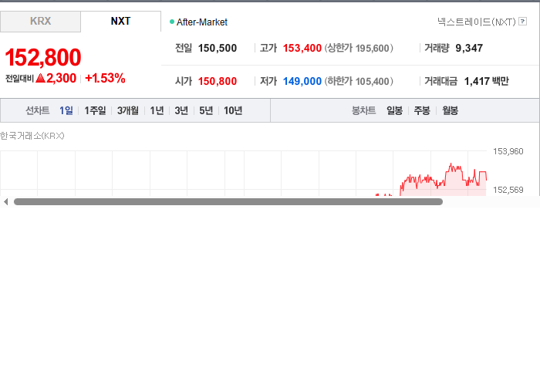Show the 일봉 daily candle chart
Image resolution: width=540 pixels, height=378 pixels.
(x=394, y=110)
